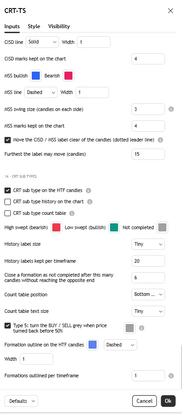Click info icon next to CRT sub type history
The image size is (182, 414).
[x=90, y=202]
